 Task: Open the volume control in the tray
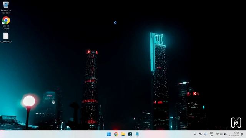tap(221, 134)
